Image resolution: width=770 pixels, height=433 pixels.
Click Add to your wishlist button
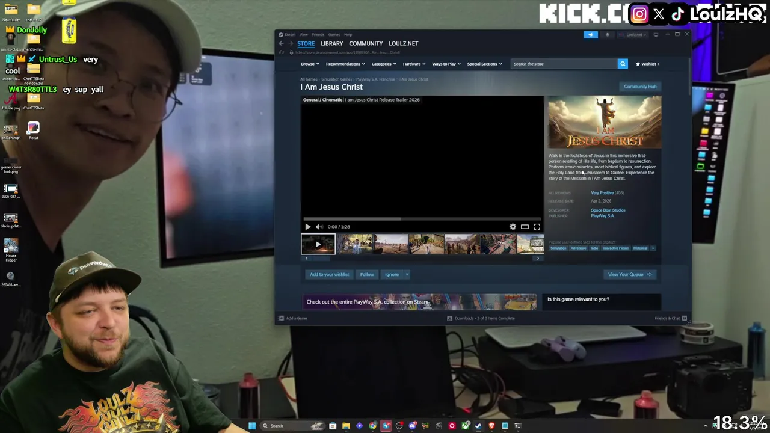point(329,274)
